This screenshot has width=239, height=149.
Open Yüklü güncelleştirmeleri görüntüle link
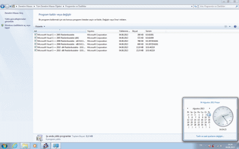15,20
